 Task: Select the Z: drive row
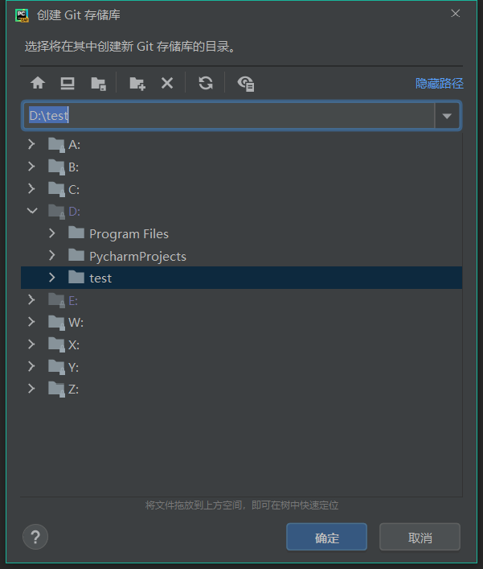241,389
